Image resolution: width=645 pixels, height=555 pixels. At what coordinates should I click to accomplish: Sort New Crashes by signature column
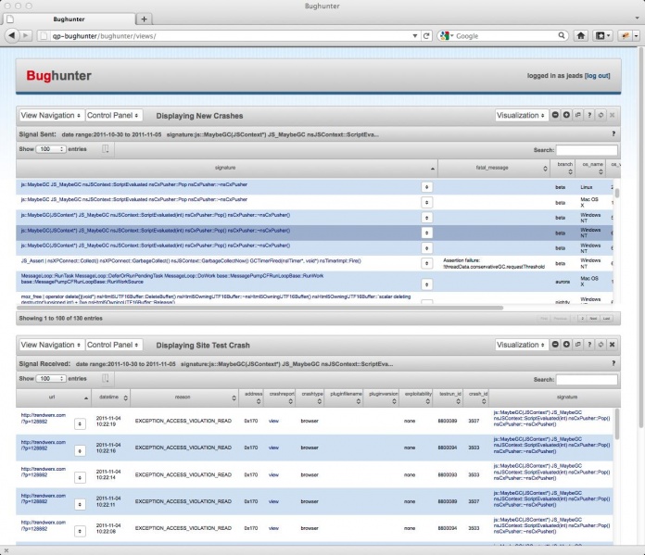(227, 168)
